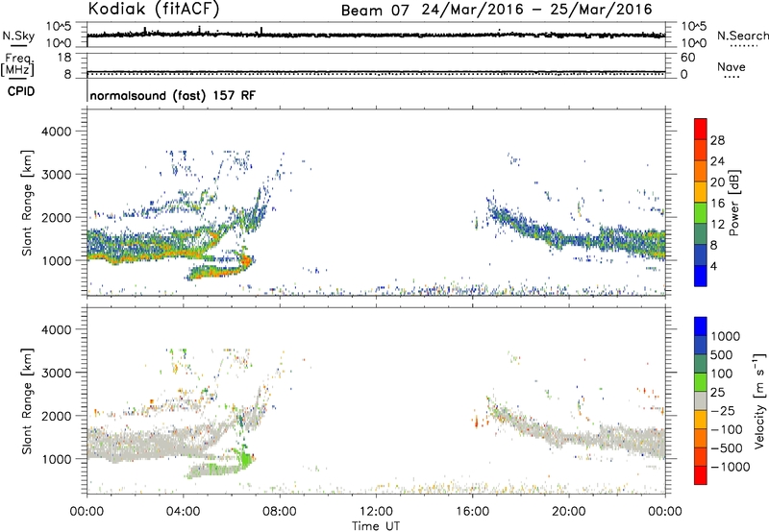Click '2000' on the power panel range axis
The image size is (769, 532).
tap(56, 217)
